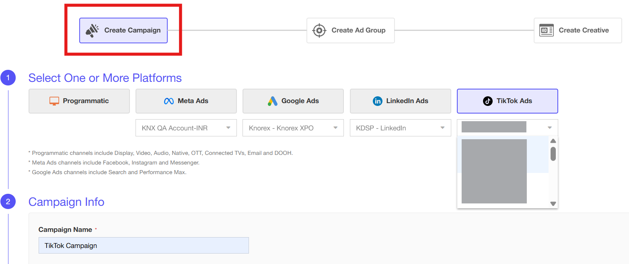Click the Google Ads channels footnote text
The height and width of the screenshot is (264, 629).
(x=107, y=172)
